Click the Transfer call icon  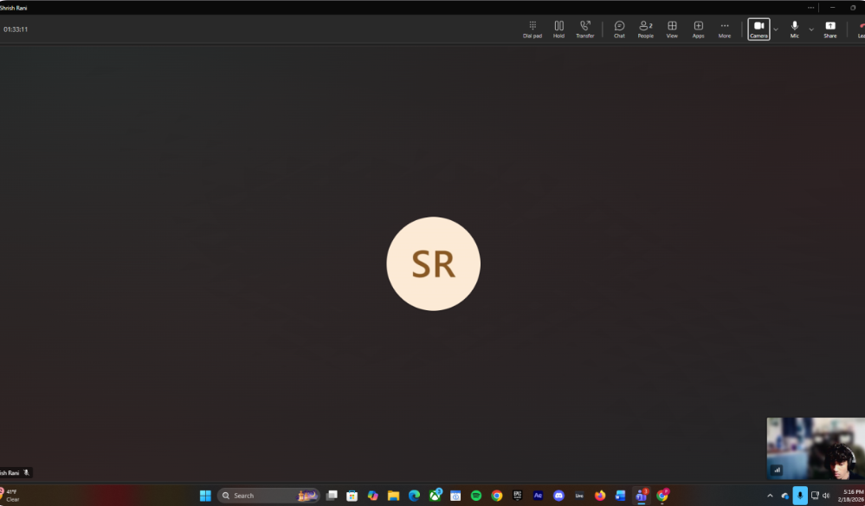click(585, 29)
